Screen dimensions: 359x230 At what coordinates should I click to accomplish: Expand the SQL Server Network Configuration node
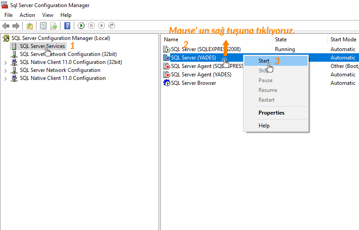(x=5, y=70)
